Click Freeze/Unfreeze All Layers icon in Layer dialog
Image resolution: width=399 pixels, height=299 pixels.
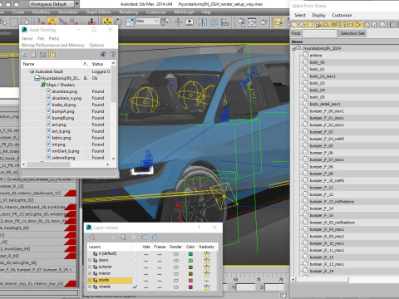155,237
